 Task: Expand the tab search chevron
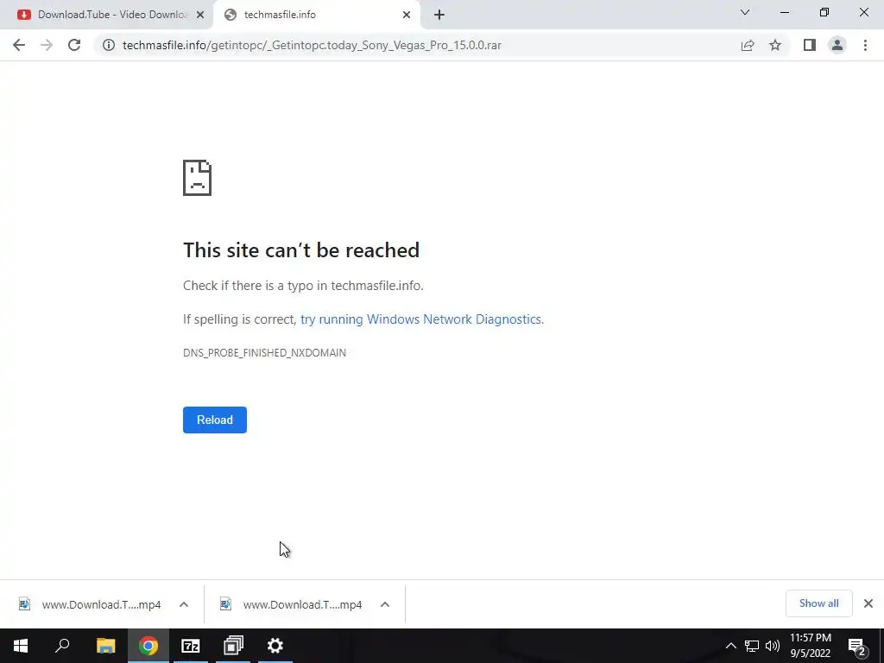745,12
